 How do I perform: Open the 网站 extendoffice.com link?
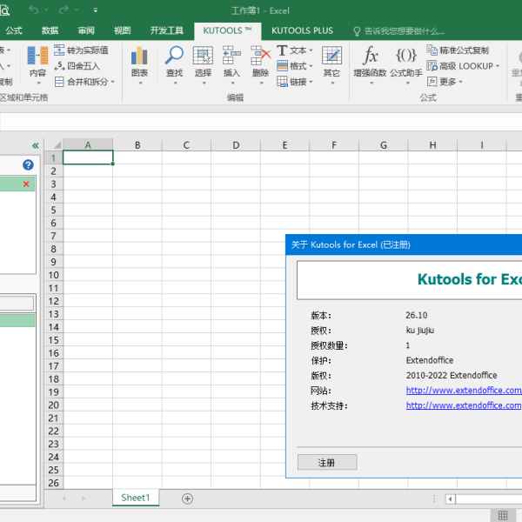click(x=464, y=390)
